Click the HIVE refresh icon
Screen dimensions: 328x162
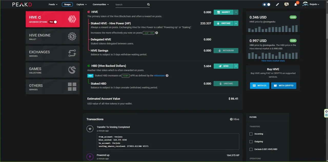39,17
